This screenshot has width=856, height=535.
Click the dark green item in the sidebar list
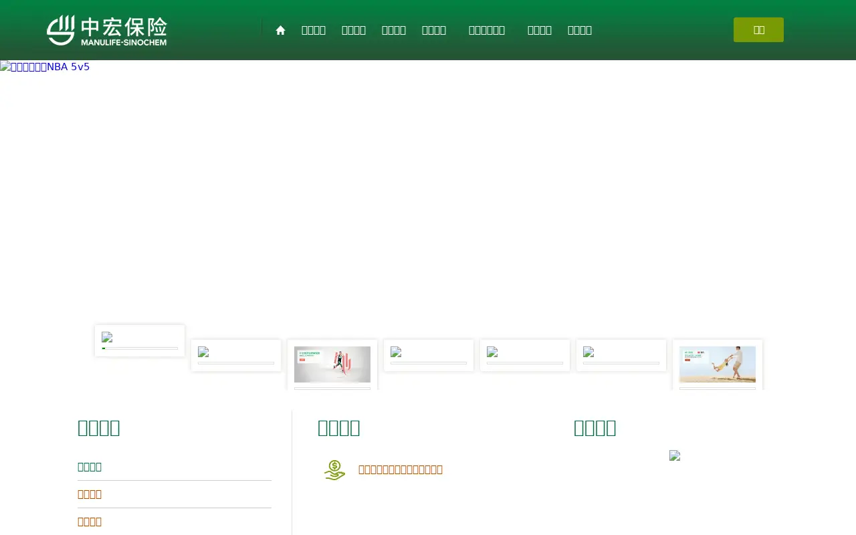tap(90, 467)
